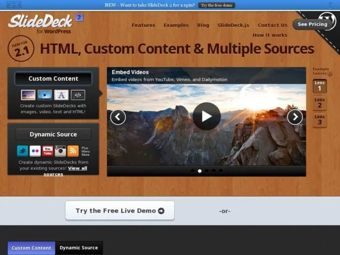Image resolution: width=340 pixels, height=255 pixels.
Task: Click the HTML code content icon
Action: [x=78, y=95]
